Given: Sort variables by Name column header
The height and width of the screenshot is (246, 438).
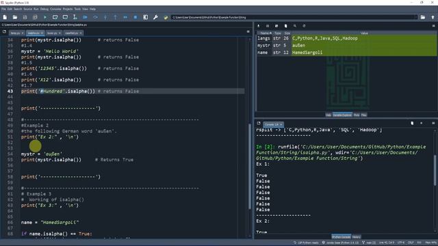Looking at the screenshot, I should click(264, 33).
